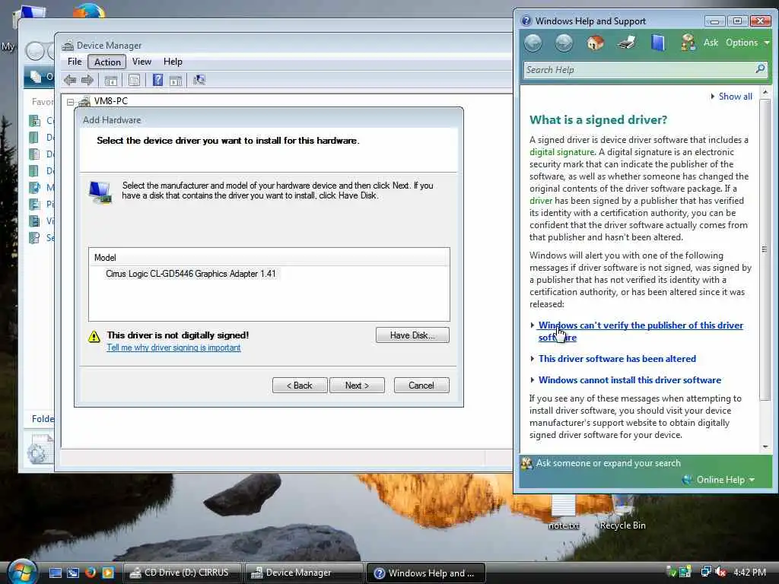Screen dimensions: 779x584
Task: Click the network icon in system tray
Action: 705,572
